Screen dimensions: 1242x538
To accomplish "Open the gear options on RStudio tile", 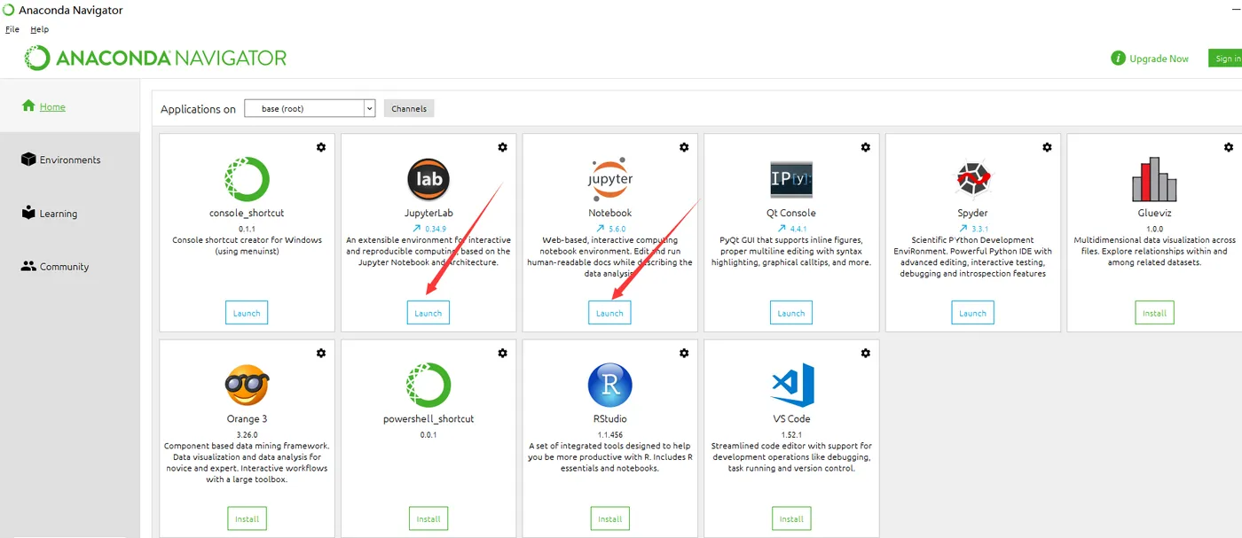I will pyautogui.click(x=684, y=353).
